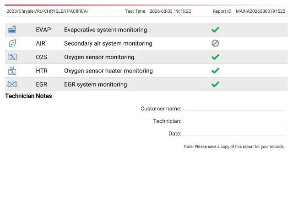Click the HTR oxygen sensor heater icon
The width and height of the screenshot is (293, 219).
[x=12, y=71]
